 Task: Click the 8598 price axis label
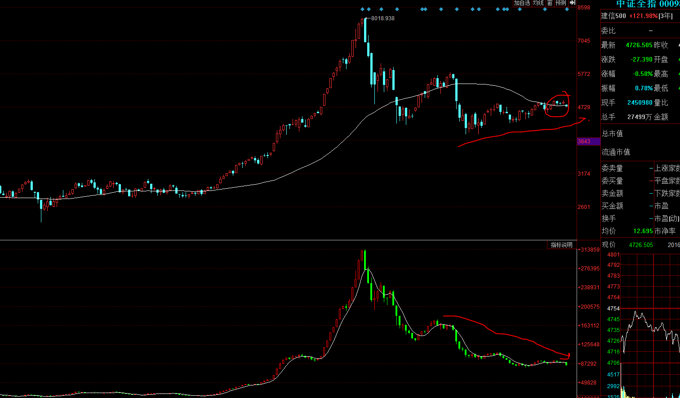pyautogui.click(x=584, y=8)
